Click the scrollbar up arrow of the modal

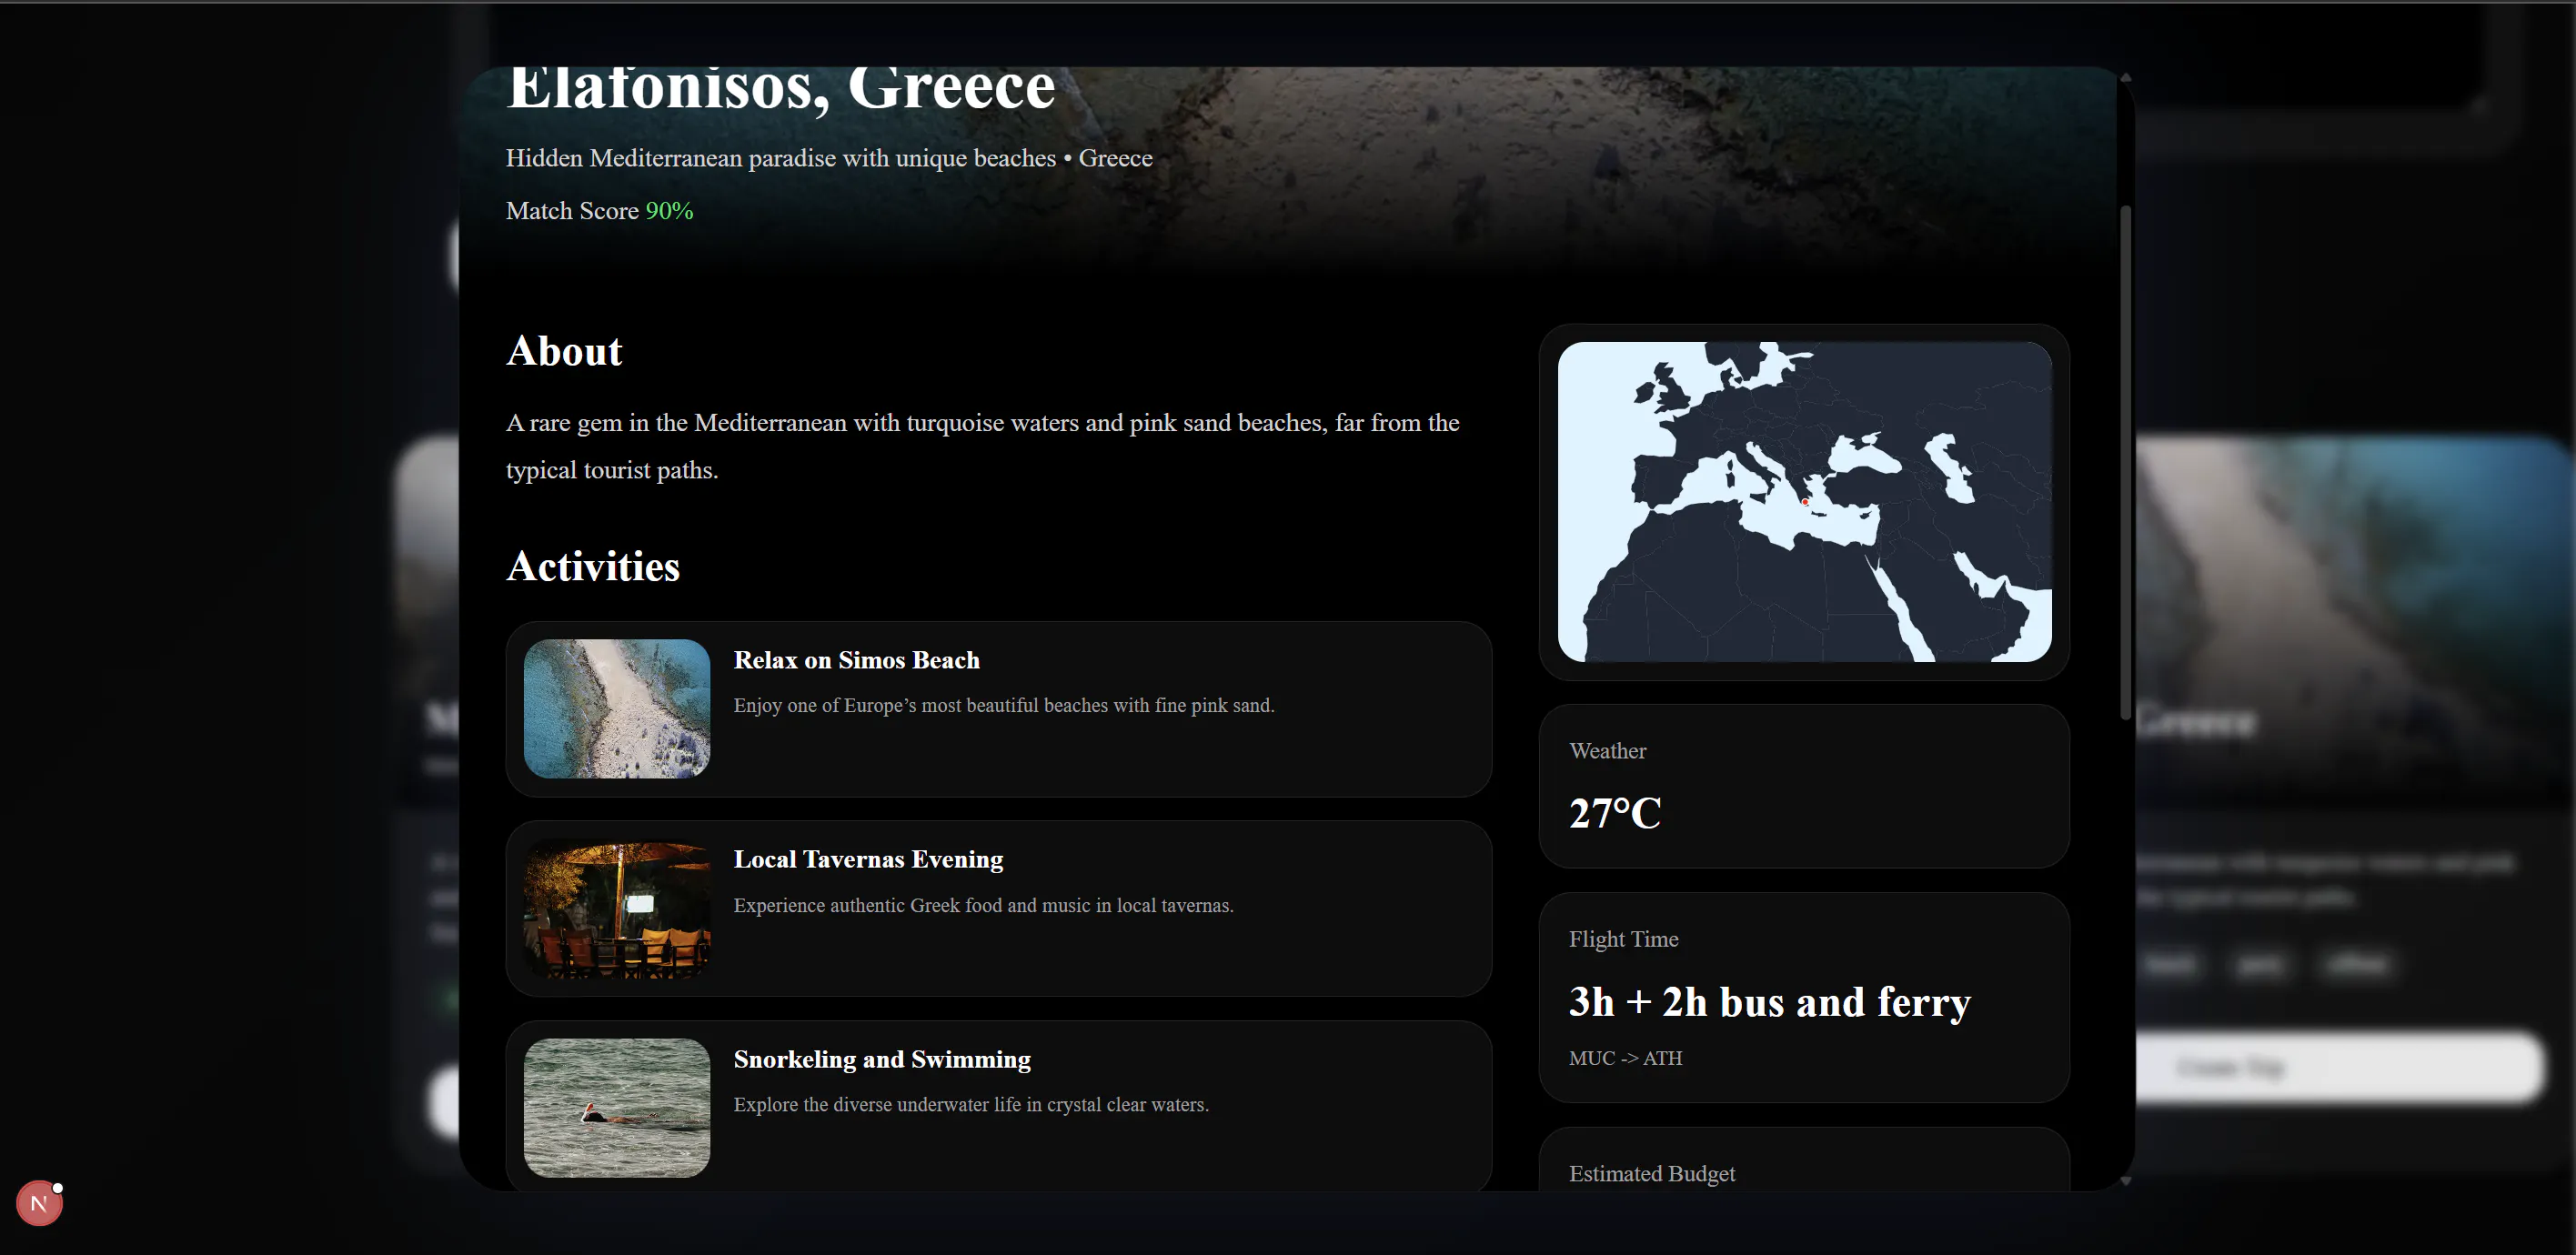click(2126, 77)
